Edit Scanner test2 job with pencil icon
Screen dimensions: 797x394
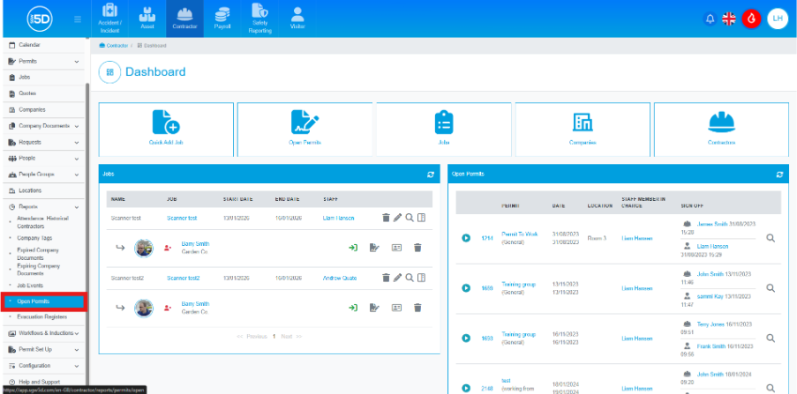click(x=397, y=278)
